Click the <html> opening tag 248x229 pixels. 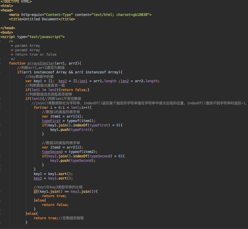pos(7,6)
